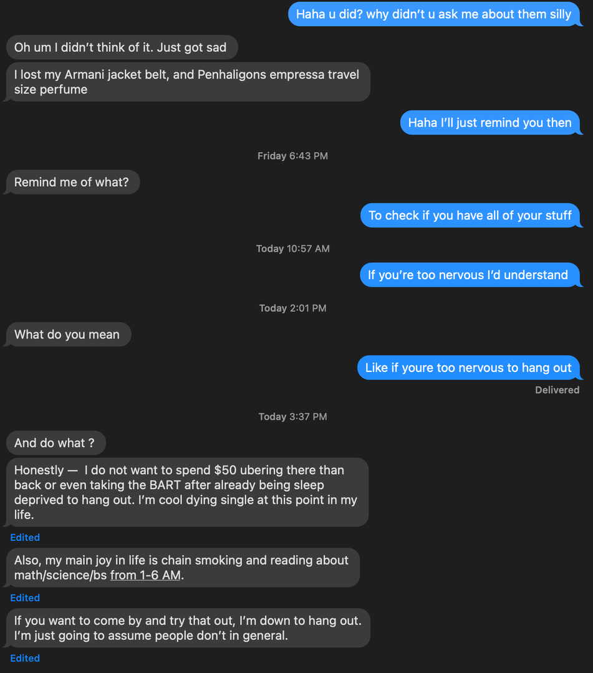The width and height of the screenshot is (593, 673).
Task: Click the "Today 3:37 PM" timestamp
Action: pos(292,416)
